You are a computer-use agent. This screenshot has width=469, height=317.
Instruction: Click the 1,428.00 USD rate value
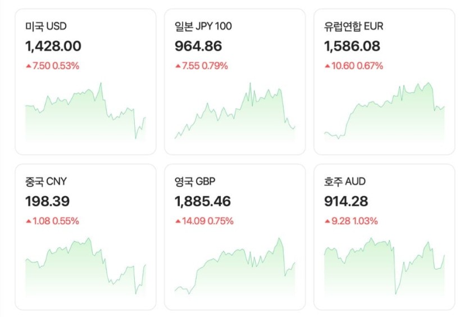53,46
